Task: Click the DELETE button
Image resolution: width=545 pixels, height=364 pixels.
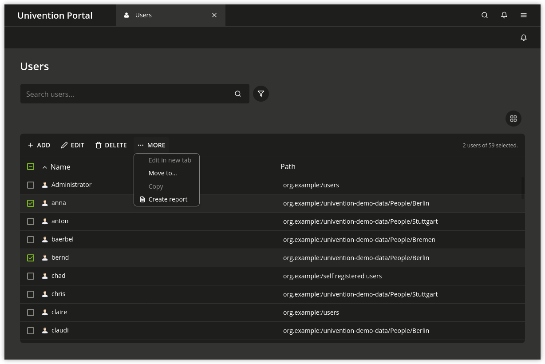Action: (111, 145)
